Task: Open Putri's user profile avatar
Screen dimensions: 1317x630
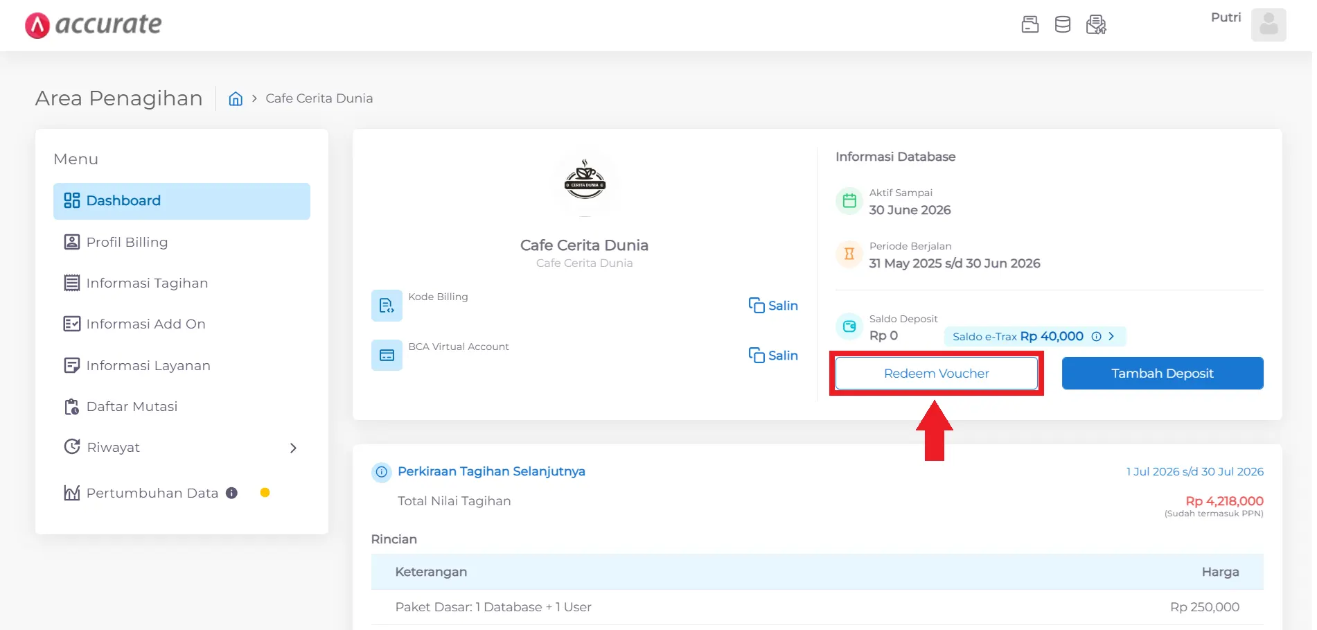Action: click(x=1268, y=25)
